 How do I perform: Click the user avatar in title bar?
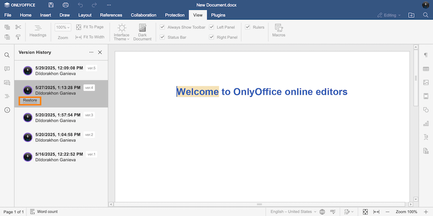pos(425,5)
